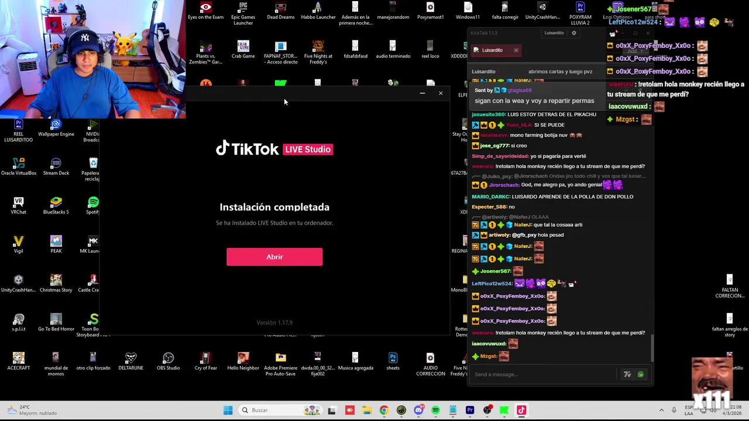Click the Abrir button in TikTok installer

pyautogui.click(x=274, y=257)
